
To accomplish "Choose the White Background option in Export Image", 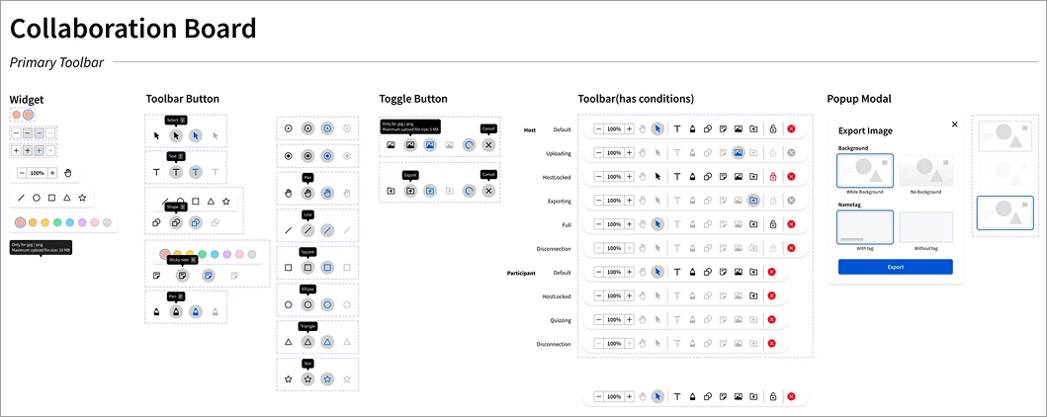I will tap(865, 171).
